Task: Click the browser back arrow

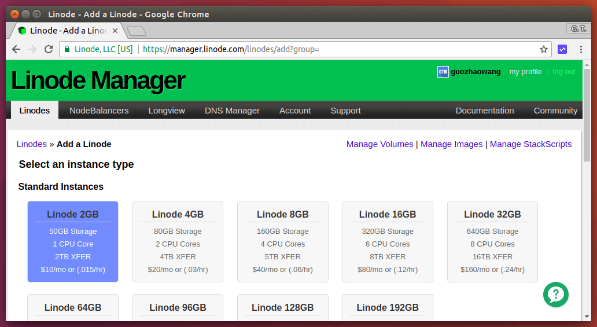Action: [x=16, y=49]
